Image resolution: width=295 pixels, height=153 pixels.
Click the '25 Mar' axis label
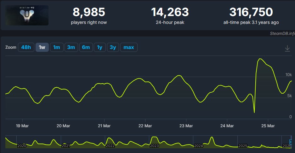point(268,126)
